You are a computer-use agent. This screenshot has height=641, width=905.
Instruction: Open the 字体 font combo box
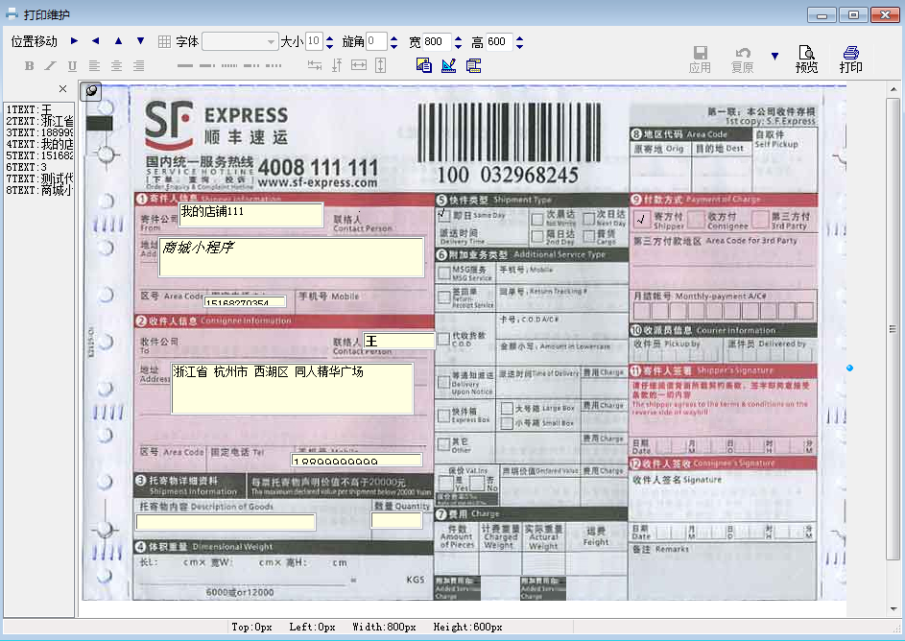tap(240, 41)
